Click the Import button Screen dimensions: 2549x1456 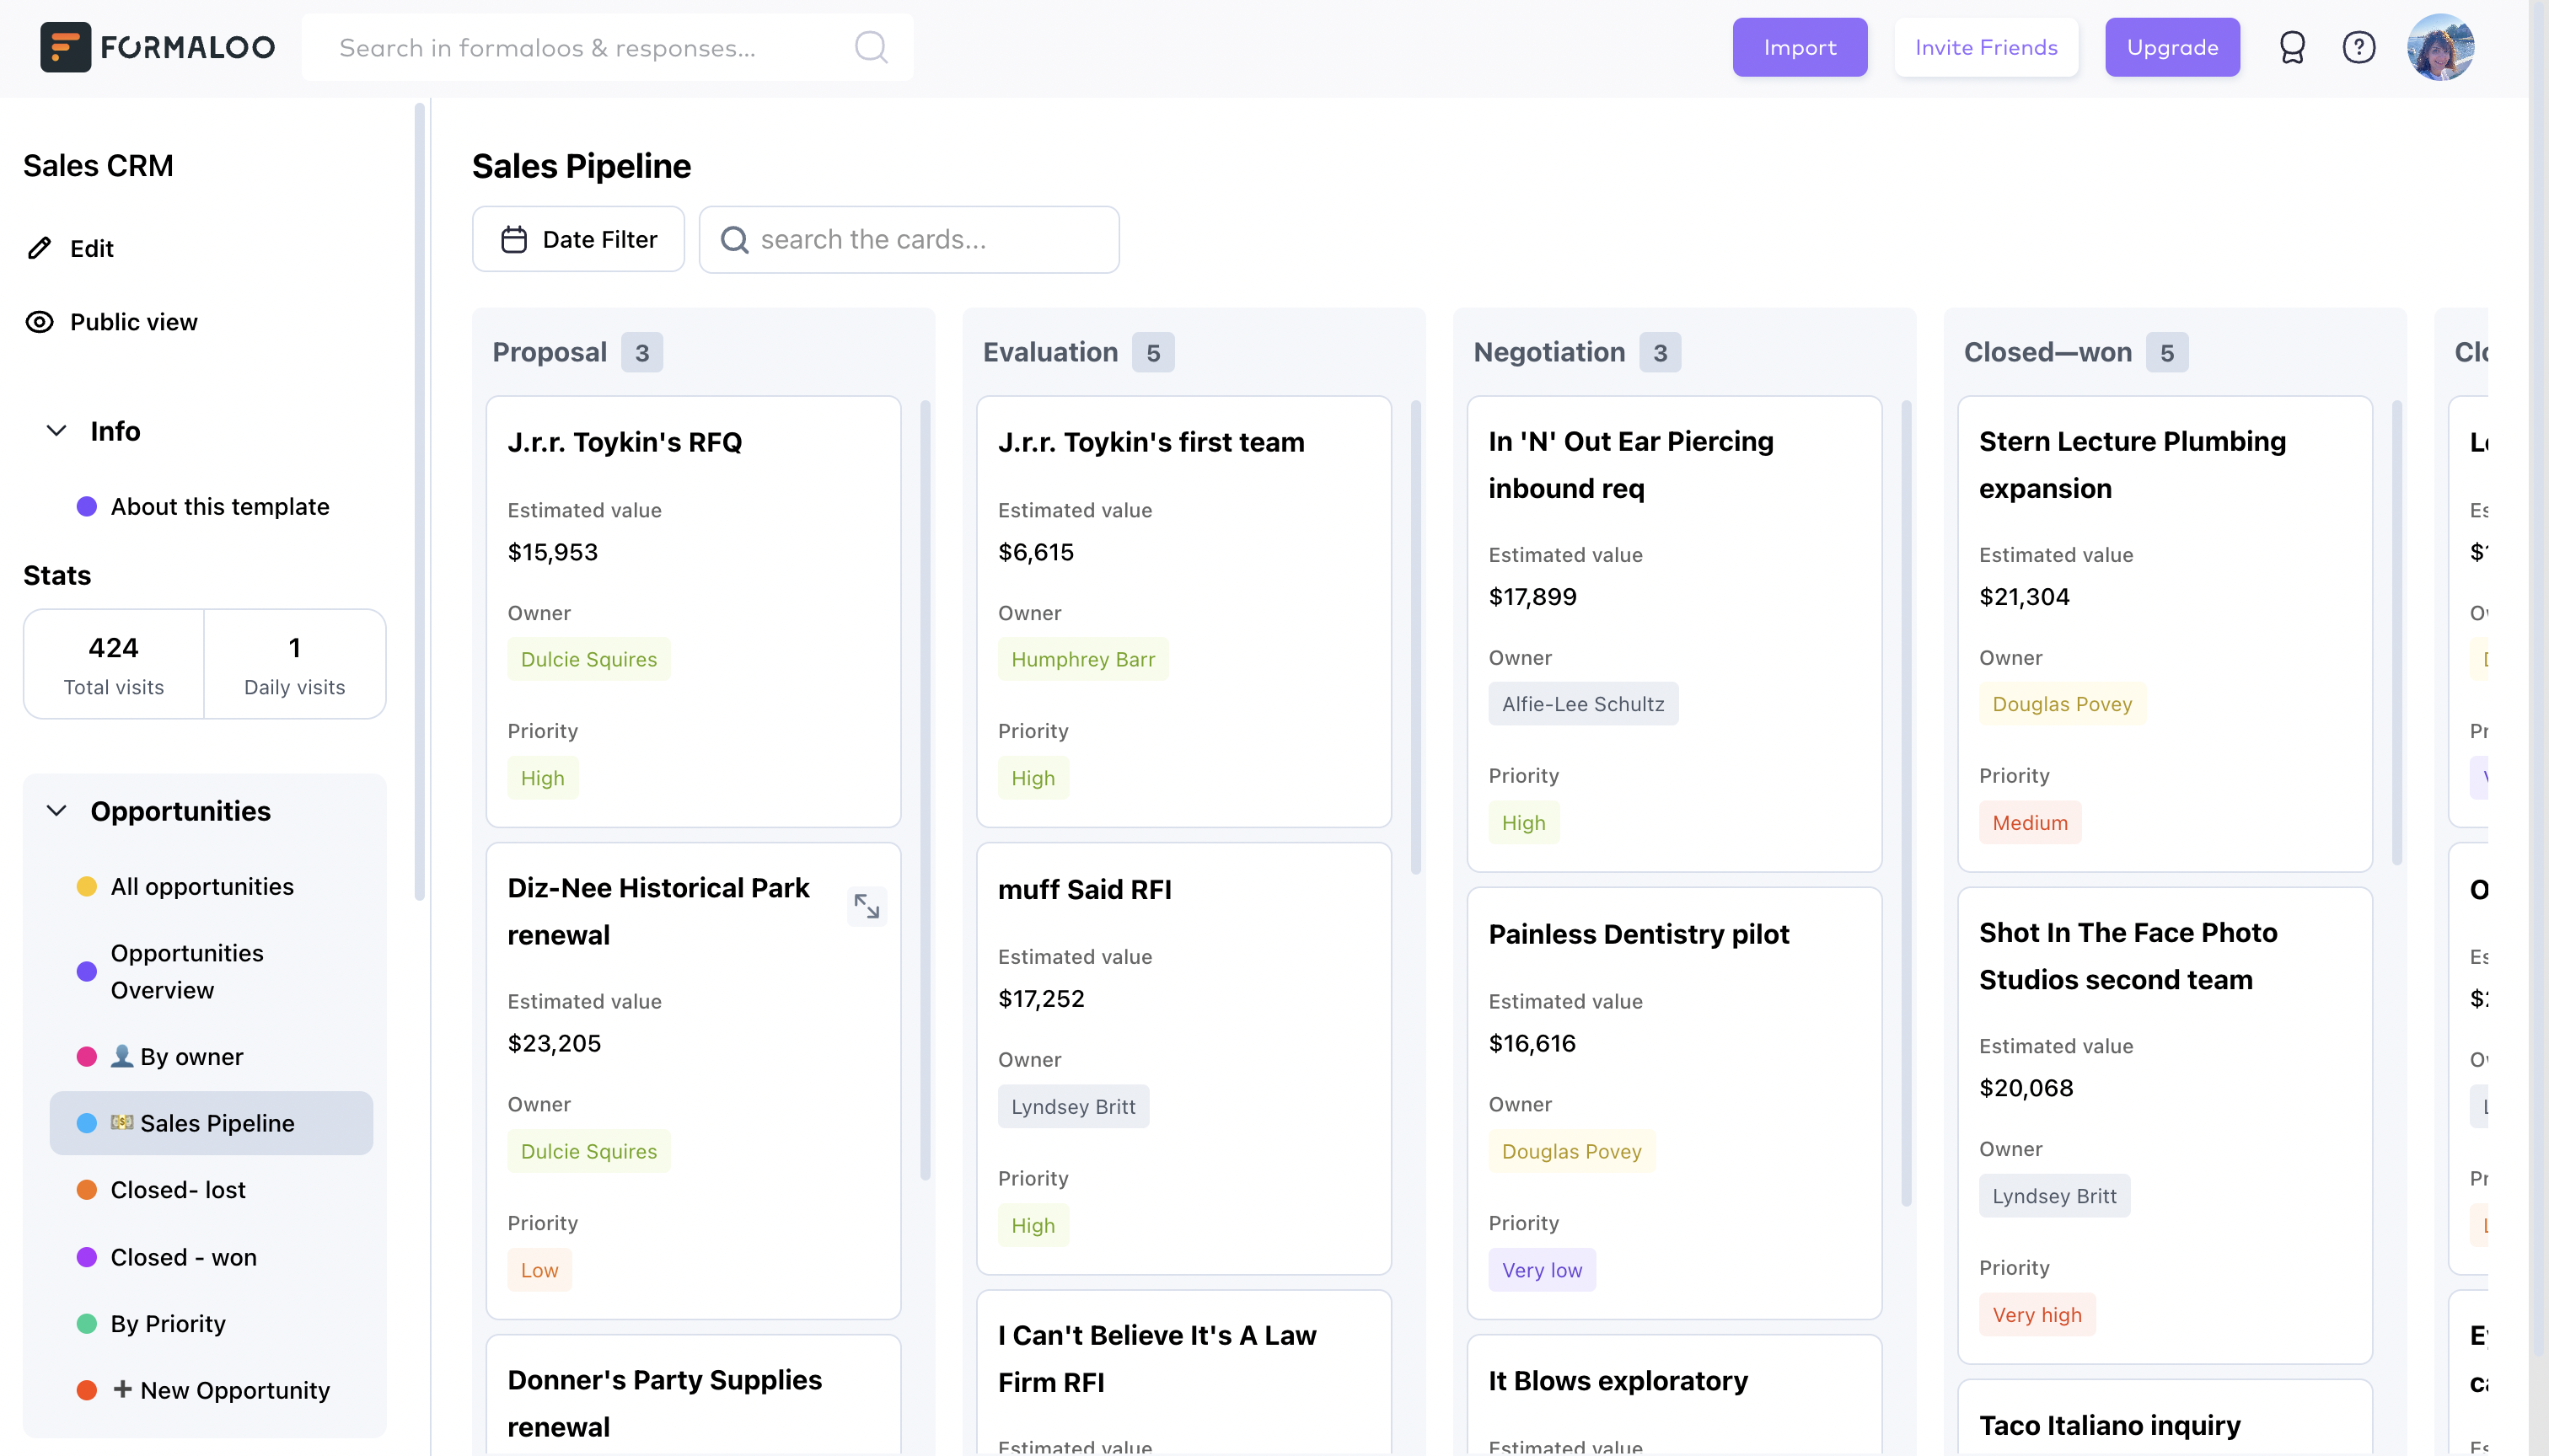pos(1799,47)
